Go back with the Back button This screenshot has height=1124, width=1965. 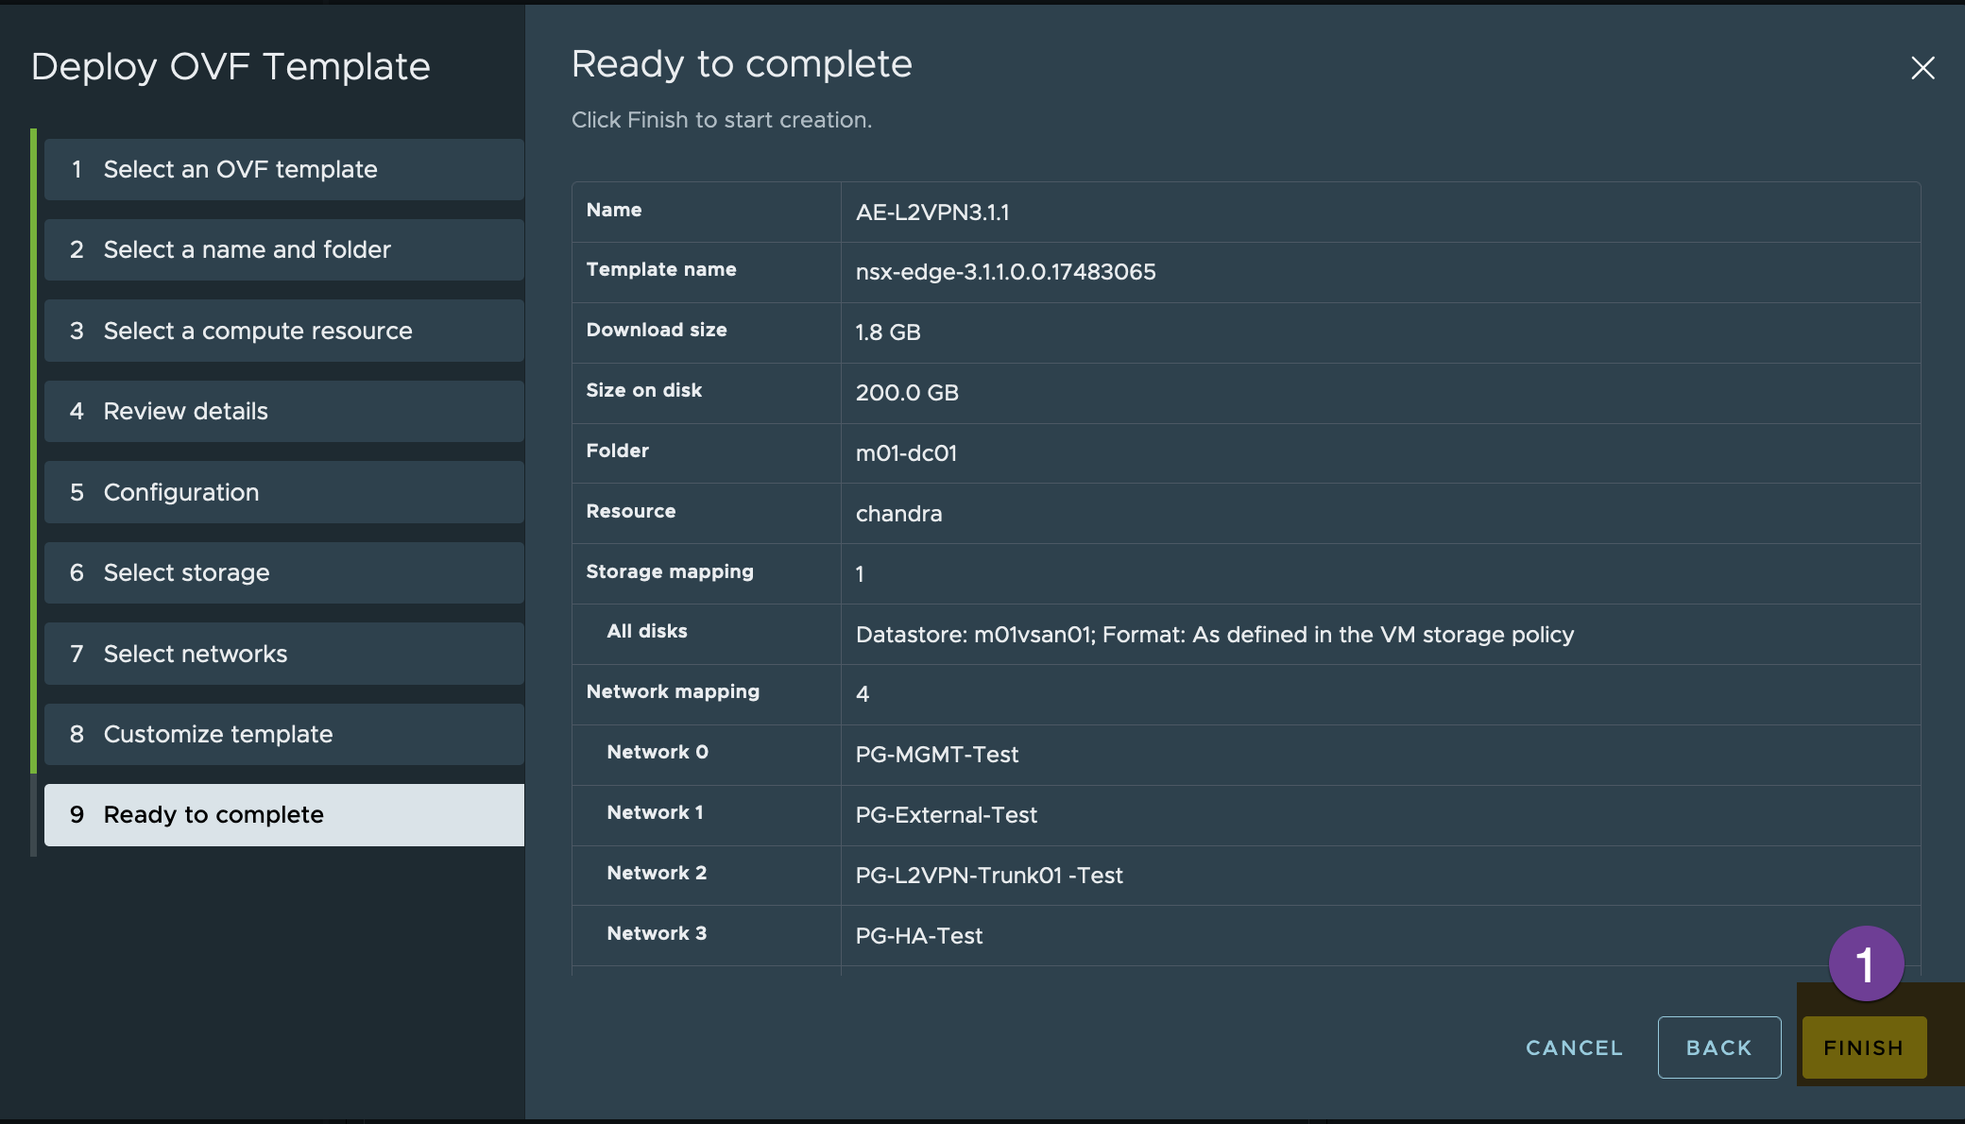(1719, 1047)
